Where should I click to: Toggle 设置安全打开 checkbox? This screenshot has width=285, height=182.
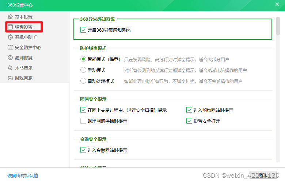189,121
